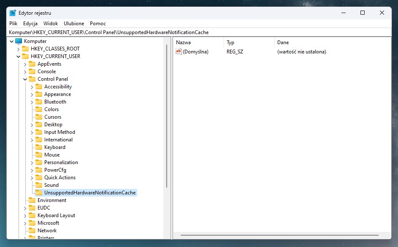The width and height of the screenshot is (398, 247).
Task: Click the Colors key folder icon
Action: point(39,109)
